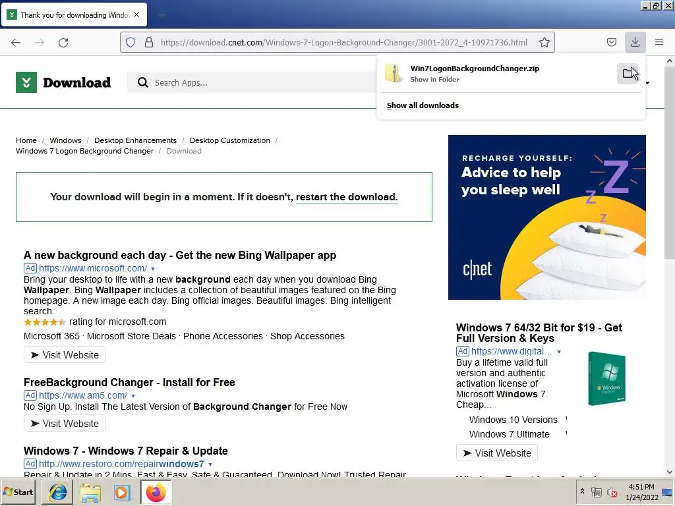Screen dimensions: 675x506
Task: Open the Windows 10 Versions link
Action: click(513, 420)
